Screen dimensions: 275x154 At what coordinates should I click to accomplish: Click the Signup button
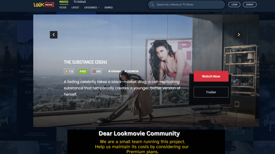(250, 4)
